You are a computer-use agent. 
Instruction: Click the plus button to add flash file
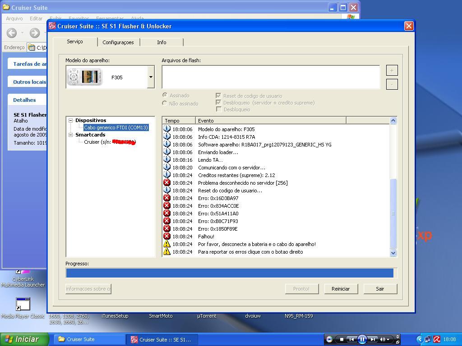(x=392, y=70)
